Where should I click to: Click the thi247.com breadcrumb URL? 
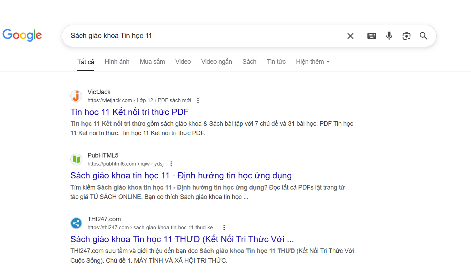pos(152,228)
